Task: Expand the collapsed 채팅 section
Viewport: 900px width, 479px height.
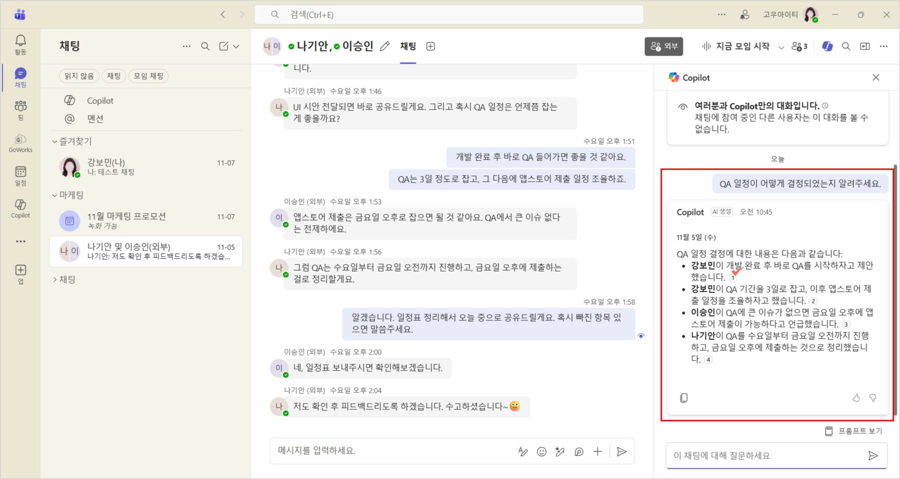Action: [54, 279]
